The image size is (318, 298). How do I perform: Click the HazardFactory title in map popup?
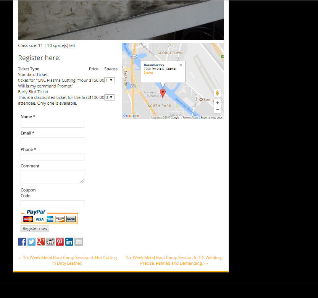(154, 65)
